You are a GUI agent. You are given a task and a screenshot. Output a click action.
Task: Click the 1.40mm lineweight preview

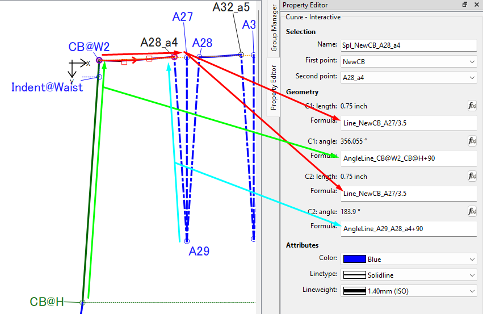(x=355, y=291)
